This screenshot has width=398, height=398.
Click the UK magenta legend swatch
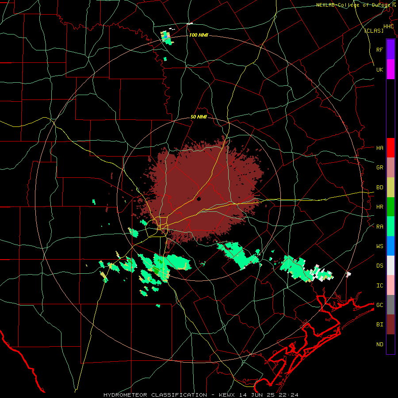(x=390, y=69)
